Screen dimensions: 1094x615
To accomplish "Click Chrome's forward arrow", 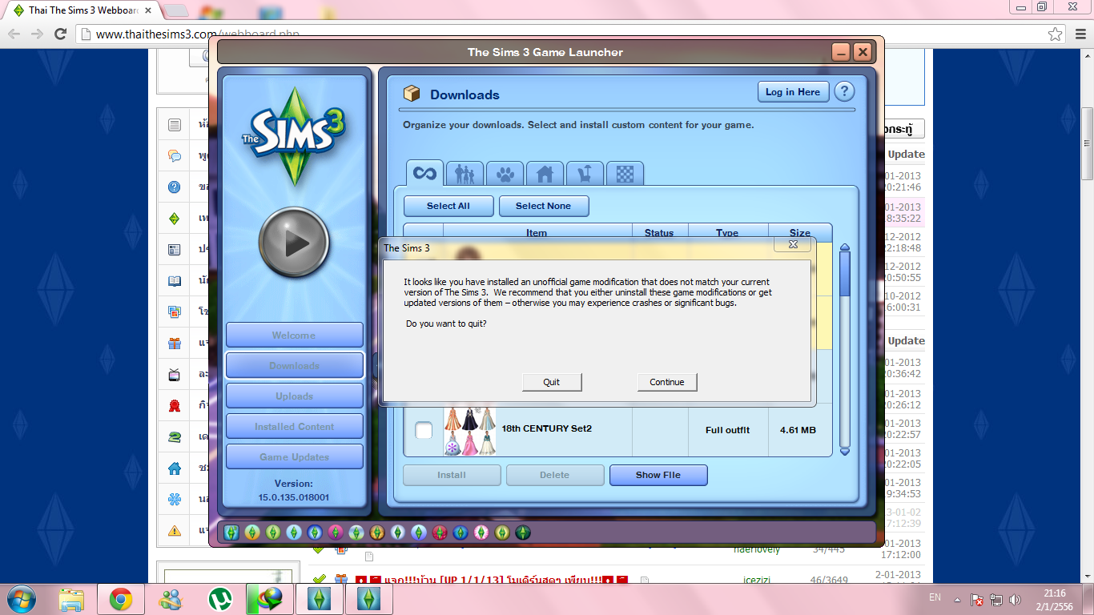I will coord(37,34).
